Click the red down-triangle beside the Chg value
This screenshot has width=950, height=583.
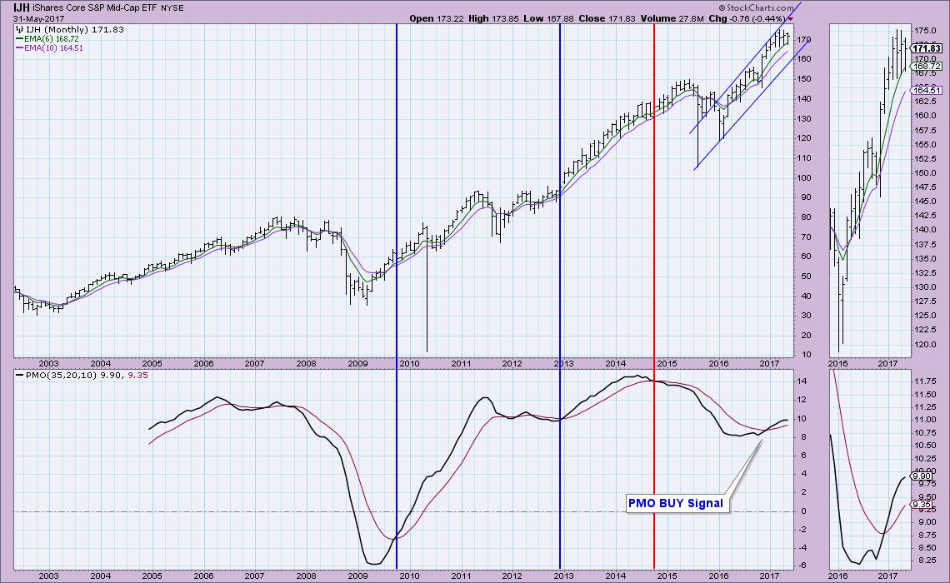[790, 19]
